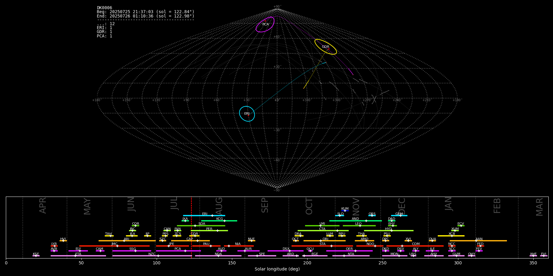Click the DEC month label on the timeline
Viewport: 553px width, 276px height.
(402, 206)
